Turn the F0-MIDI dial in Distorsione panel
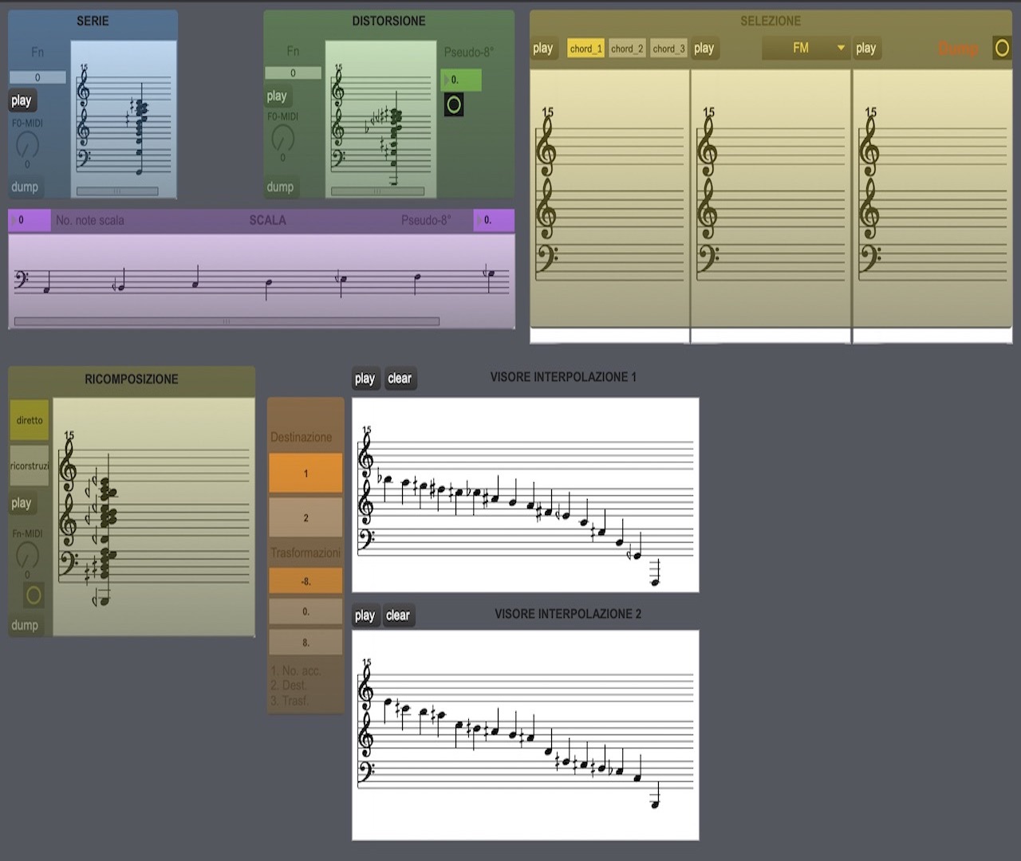Viewport: 1021px width, 861px height. pyautogui.click(x=282, y=139)
